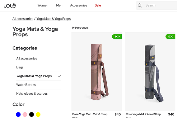The width and height of the screenshot is (177, 118).
Task: Open the Men menu
Action: click(59, 5)
